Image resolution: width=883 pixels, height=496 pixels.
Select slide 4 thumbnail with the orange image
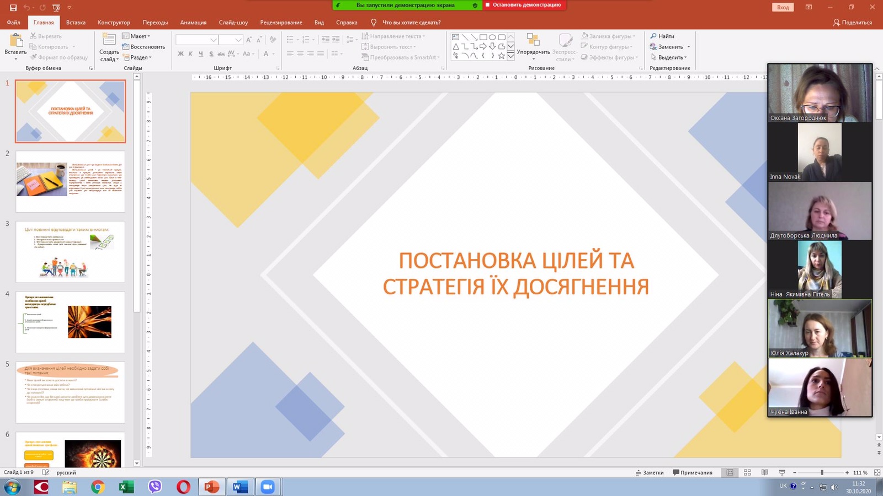click(71, 322)
